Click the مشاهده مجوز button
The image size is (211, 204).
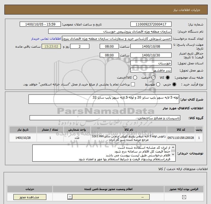coord(30,197)
